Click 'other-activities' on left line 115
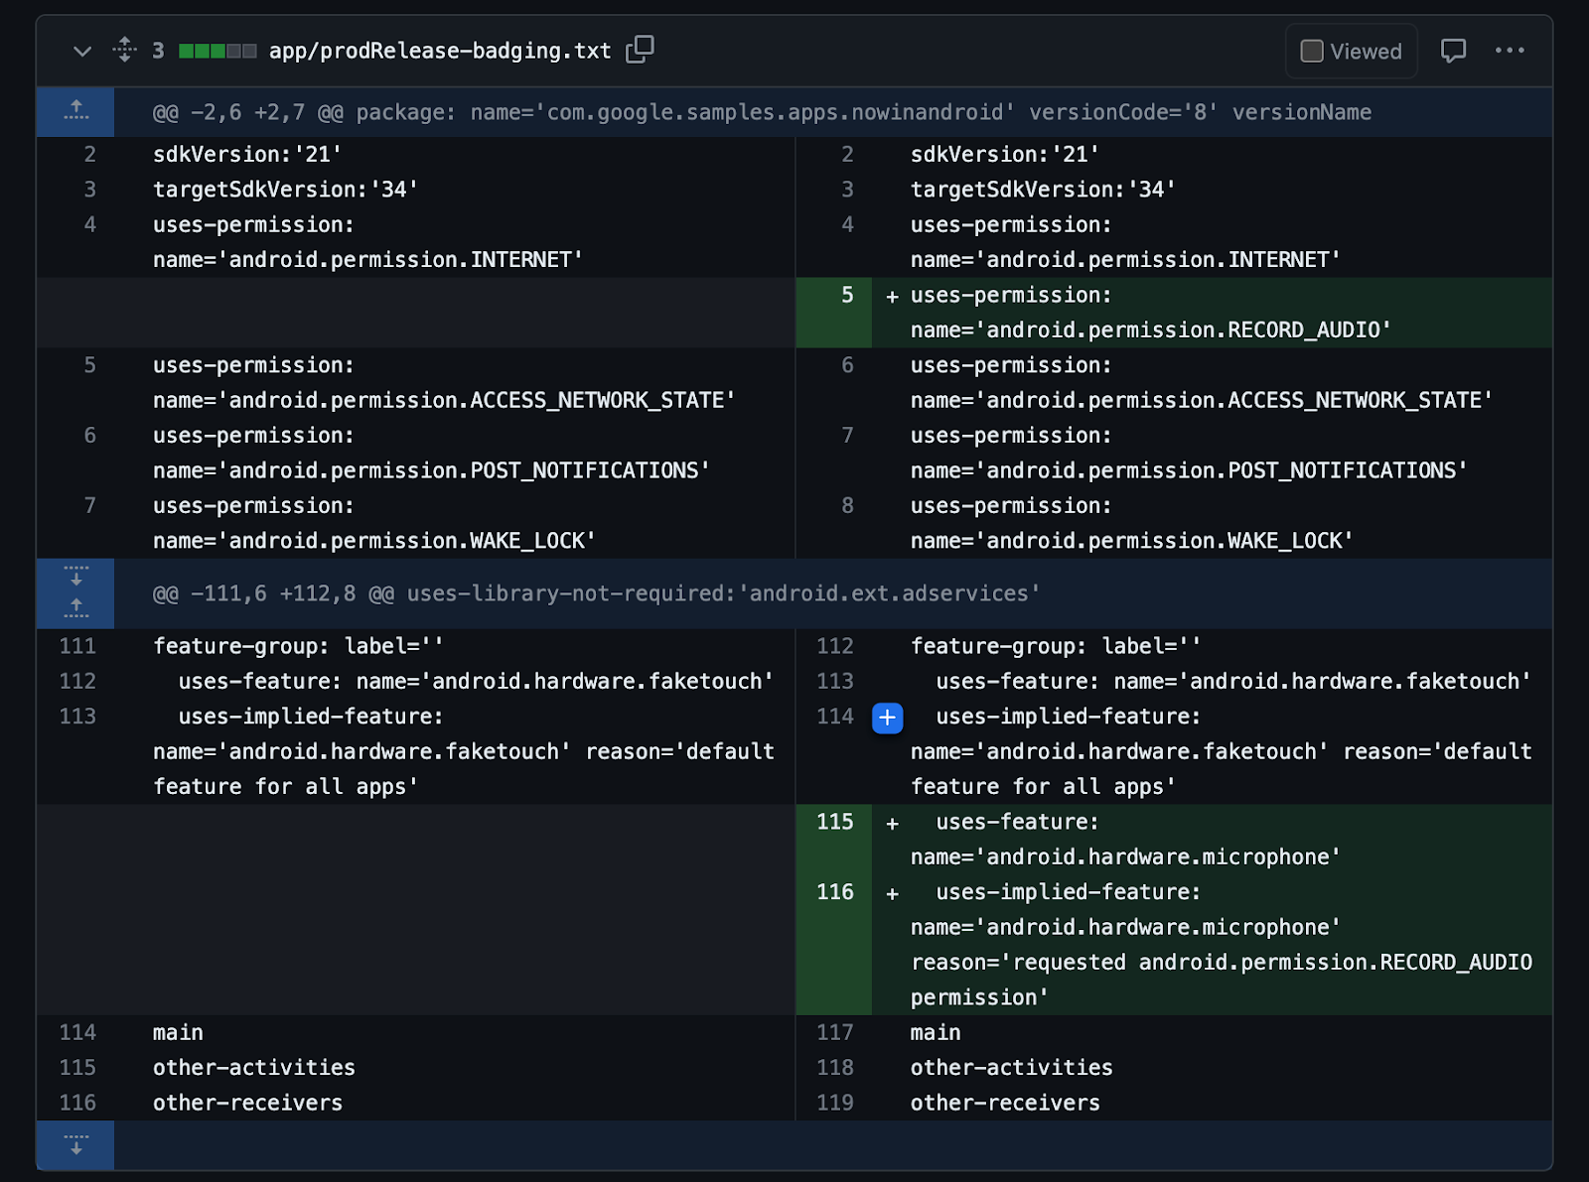The width and height of the screenshot is (1589, 1182). (254, 1067)
